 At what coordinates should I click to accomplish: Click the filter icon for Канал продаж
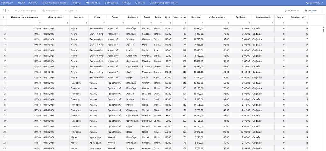pyautogui.click(x=273, y=23)
